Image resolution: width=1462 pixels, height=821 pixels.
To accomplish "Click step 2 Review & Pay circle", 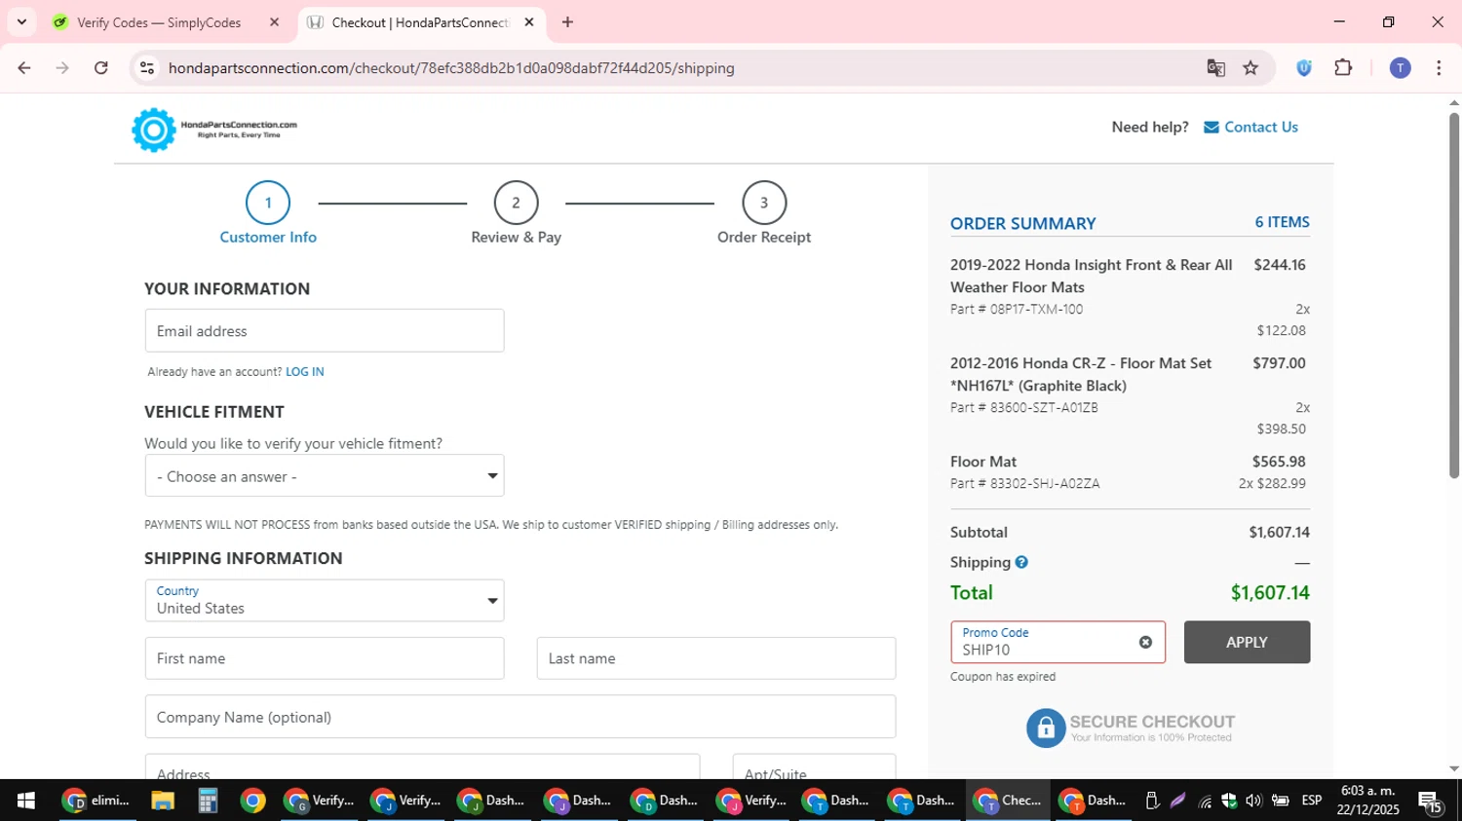I will point(516,203).
